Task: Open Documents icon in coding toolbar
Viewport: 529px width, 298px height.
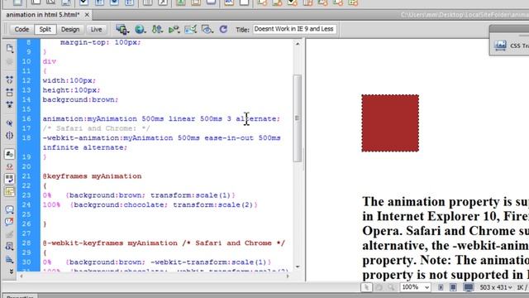Action: coord(10,48)
